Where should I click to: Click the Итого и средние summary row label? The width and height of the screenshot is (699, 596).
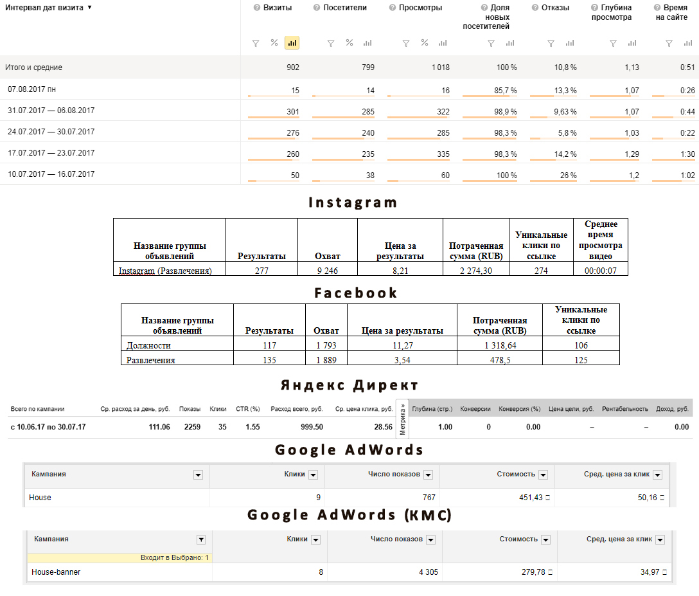pyautogui.click(x=33, y=68)
